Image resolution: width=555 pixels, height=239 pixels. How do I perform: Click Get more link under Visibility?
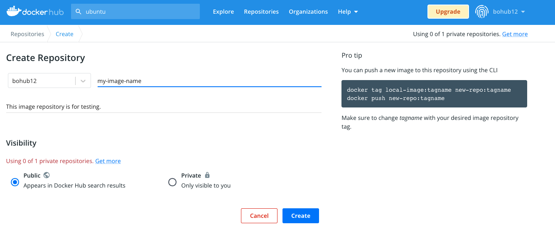click(108, 161)
